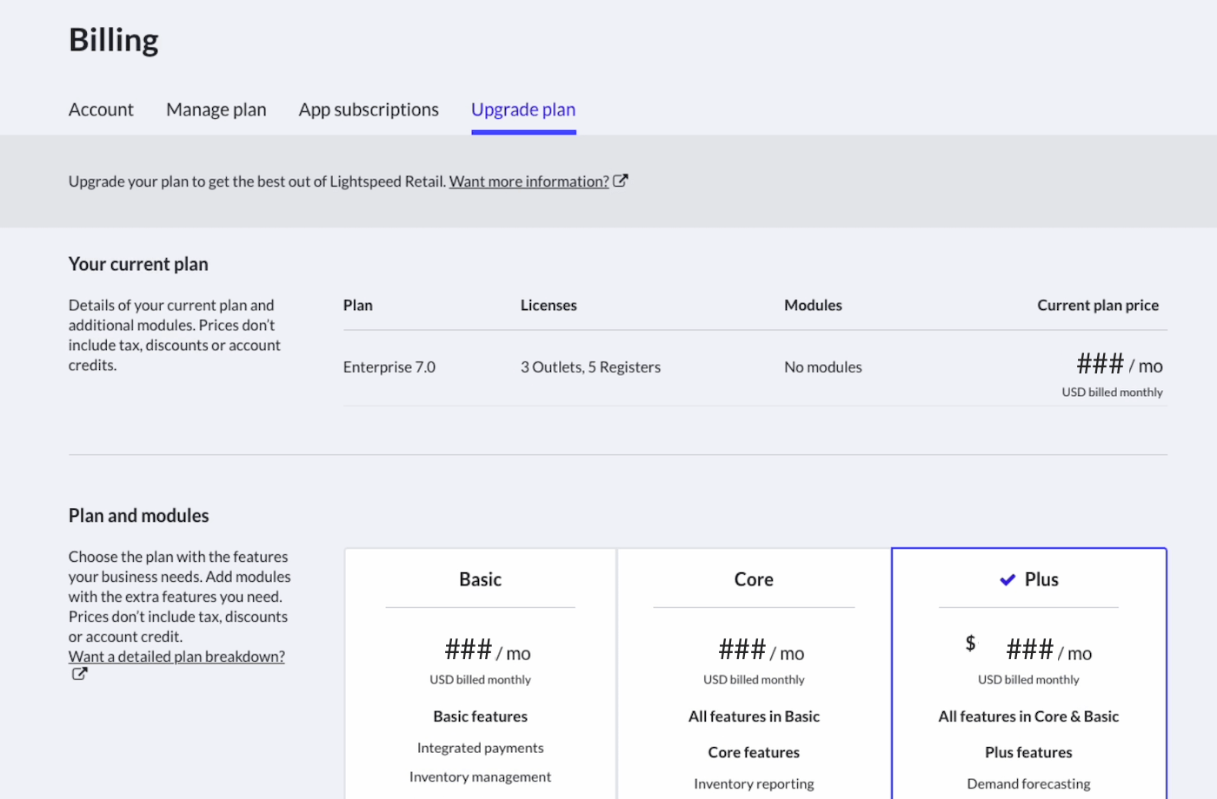The image size is (1217, 799).
Task: Click the "3 Outlets, 5 Registers" licenses text
Action: [590, 366]
